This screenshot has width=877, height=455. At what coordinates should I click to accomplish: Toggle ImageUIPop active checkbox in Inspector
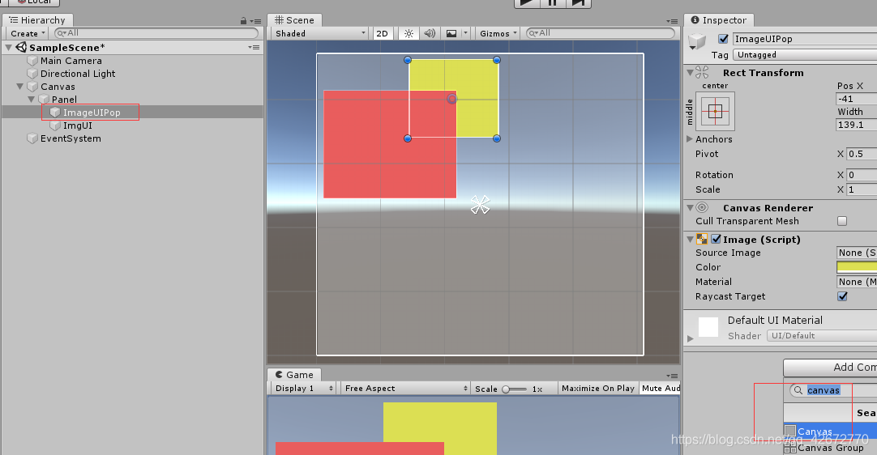click(x=723, y=39)
